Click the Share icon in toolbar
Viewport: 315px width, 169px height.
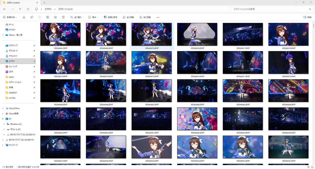[55, 17]
